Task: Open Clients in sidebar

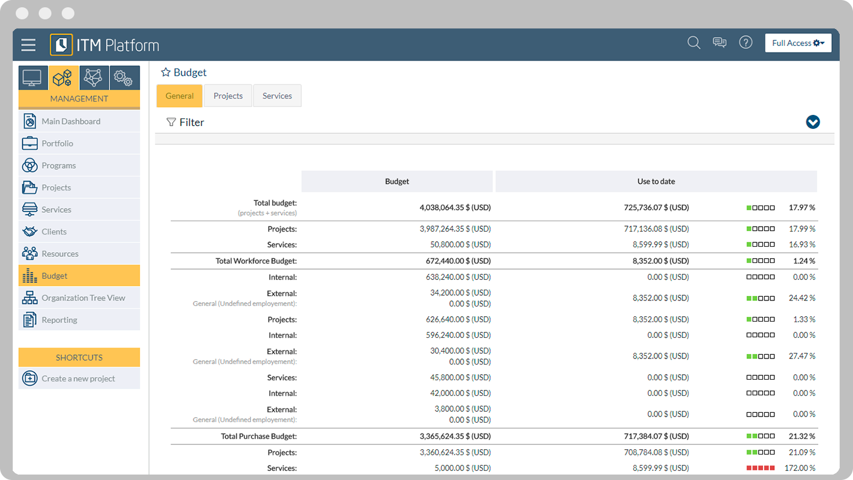Action: click(79, 232)
